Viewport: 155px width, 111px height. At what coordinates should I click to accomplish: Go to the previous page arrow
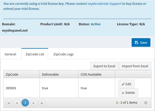pos(17,103)
